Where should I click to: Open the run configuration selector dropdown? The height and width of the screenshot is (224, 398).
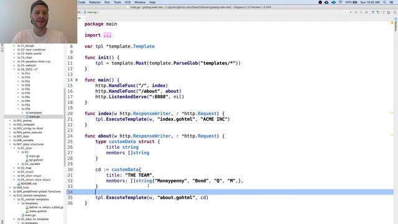(345, 12)
